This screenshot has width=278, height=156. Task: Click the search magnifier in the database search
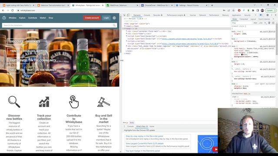click(x=114, y=25)
